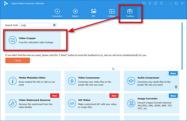
Task: Minimize the Tipard window
Action: (171, 3)
